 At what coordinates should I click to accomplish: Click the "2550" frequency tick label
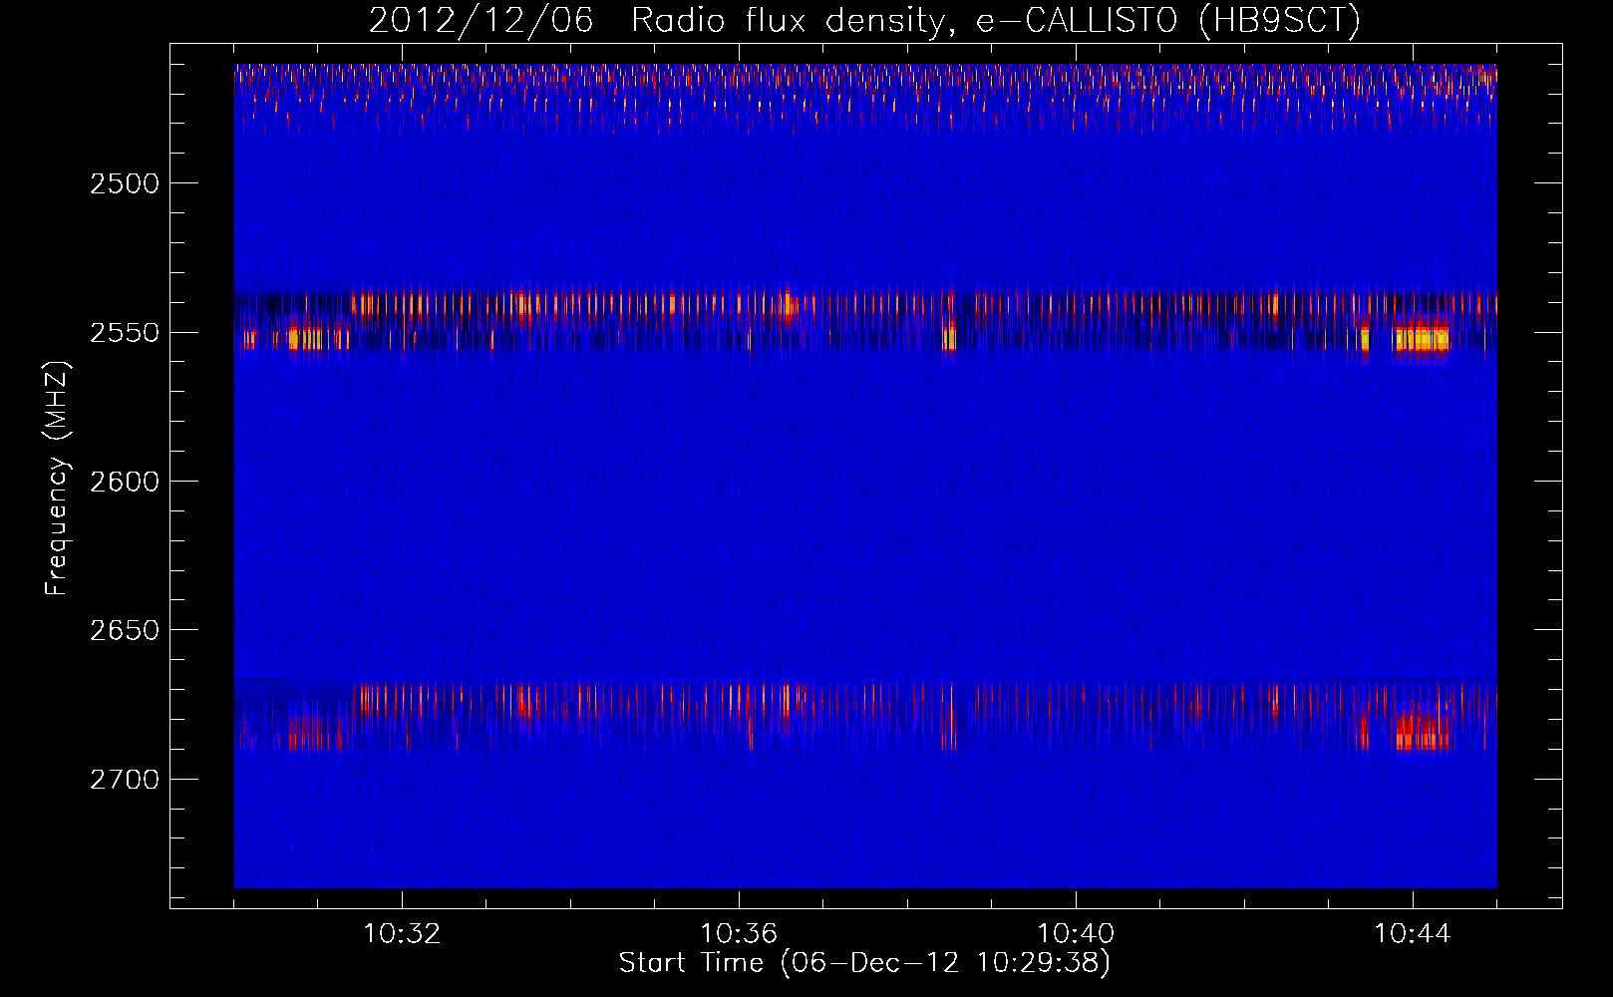(125, 332)
